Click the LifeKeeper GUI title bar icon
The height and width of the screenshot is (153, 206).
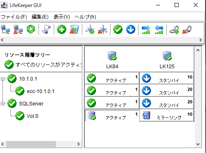coord(4,5)
